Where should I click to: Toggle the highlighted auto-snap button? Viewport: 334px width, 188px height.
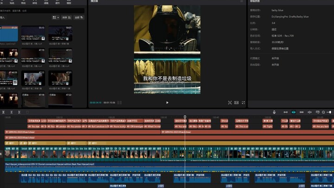click(x=294, y=112)
